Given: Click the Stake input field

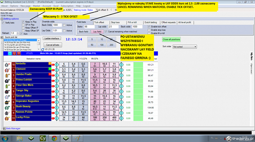Looking at the screenshot, I should (89, 27).
